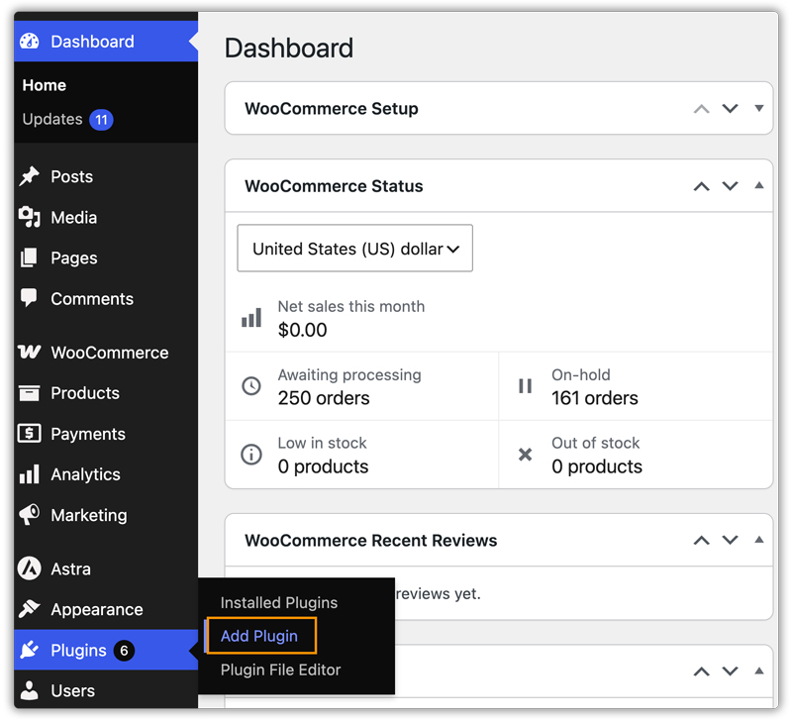
Task: Click the Posts pushpin icon
Action: pos(30,176)
